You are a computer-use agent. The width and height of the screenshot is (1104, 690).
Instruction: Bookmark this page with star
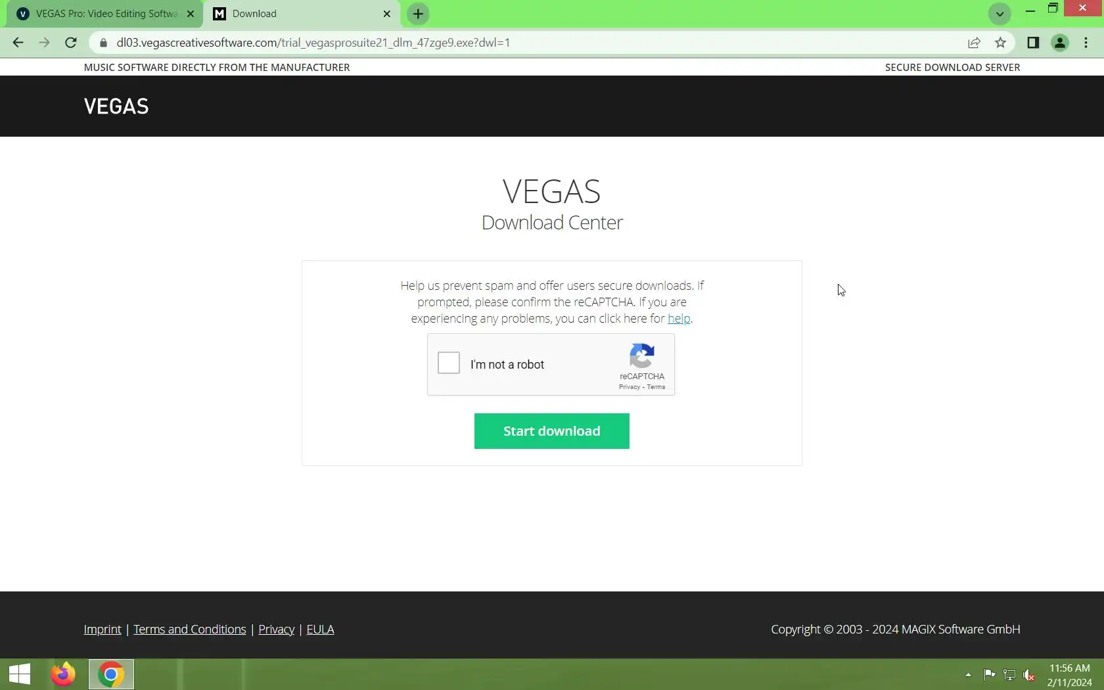pos(1000,43)
